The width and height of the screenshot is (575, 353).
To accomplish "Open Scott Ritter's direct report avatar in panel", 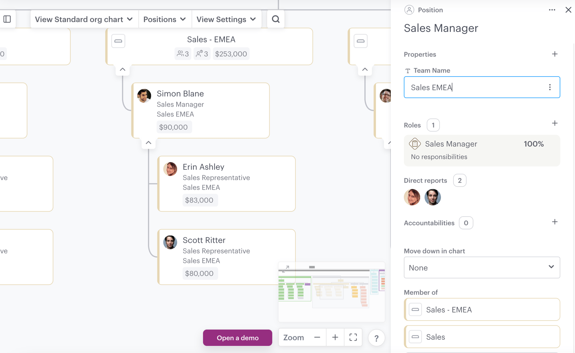I will [433, 197].
